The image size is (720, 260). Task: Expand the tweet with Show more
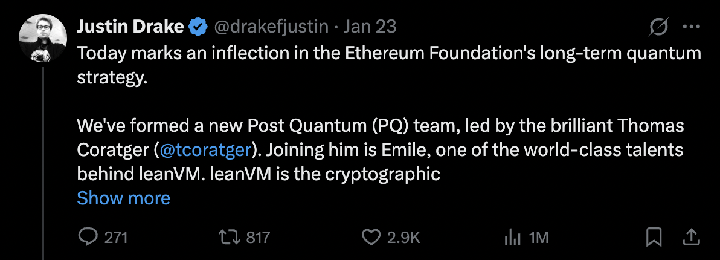point(124,198)
